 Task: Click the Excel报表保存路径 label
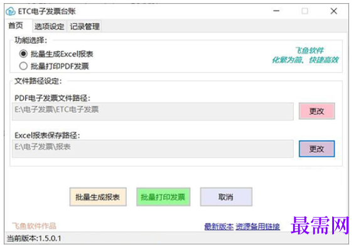(47, 135)
